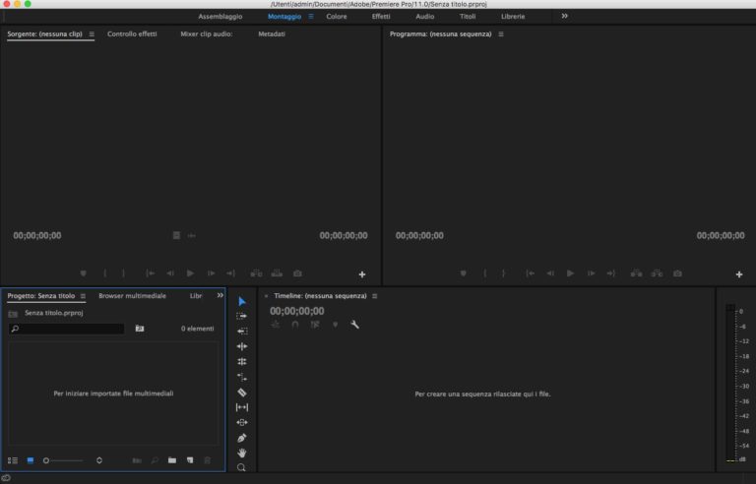Select the Slide tool
This screenshot has height=484, width=756.
pyautogui.click(x=242, y=422)
